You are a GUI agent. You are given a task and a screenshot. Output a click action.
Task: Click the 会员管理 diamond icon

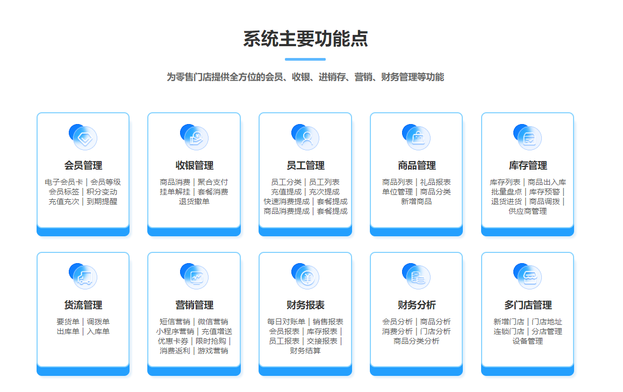[83, 137]
